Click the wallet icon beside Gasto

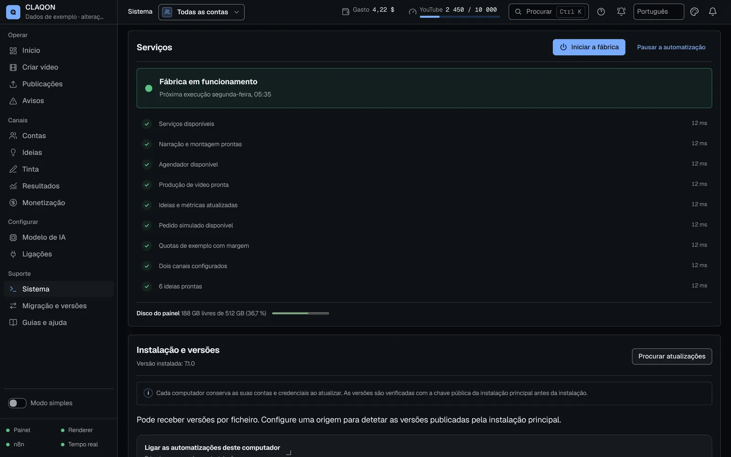click(x=346, y=11)
